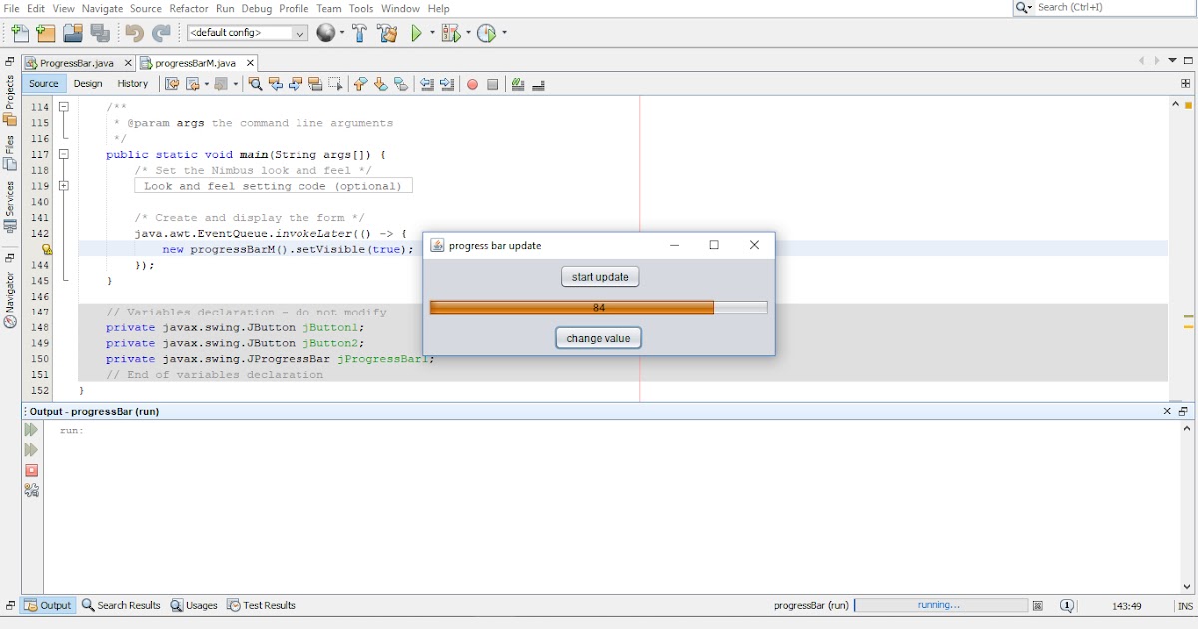
Task: Select the progress bar showing 84
Action: click(599, 307)
